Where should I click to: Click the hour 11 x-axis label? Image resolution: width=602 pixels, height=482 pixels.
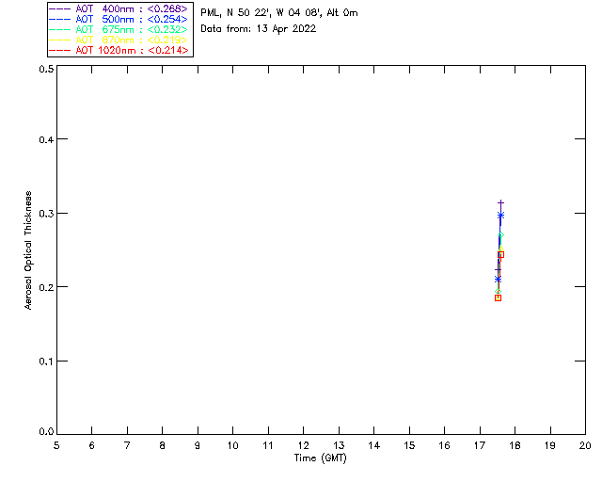pos(268,445)
